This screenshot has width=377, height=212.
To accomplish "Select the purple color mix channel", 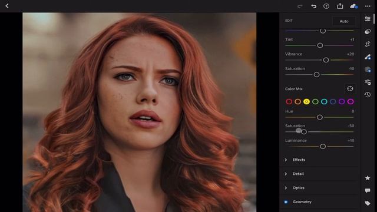I will [x=342, y=102].
